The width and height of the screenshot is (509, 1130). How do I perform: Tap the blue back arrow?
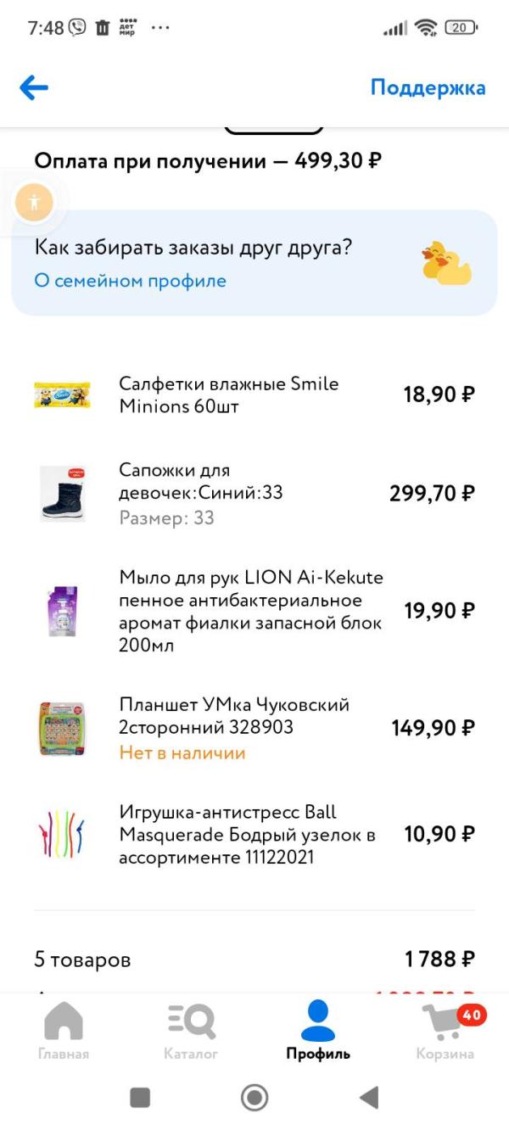[34, 87]
